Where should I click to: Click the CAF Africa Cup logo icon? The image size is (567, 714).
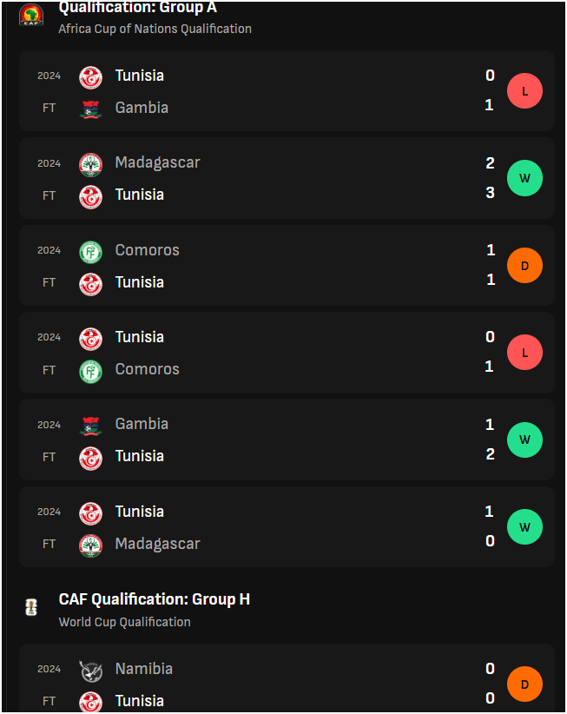click(31, 15)
